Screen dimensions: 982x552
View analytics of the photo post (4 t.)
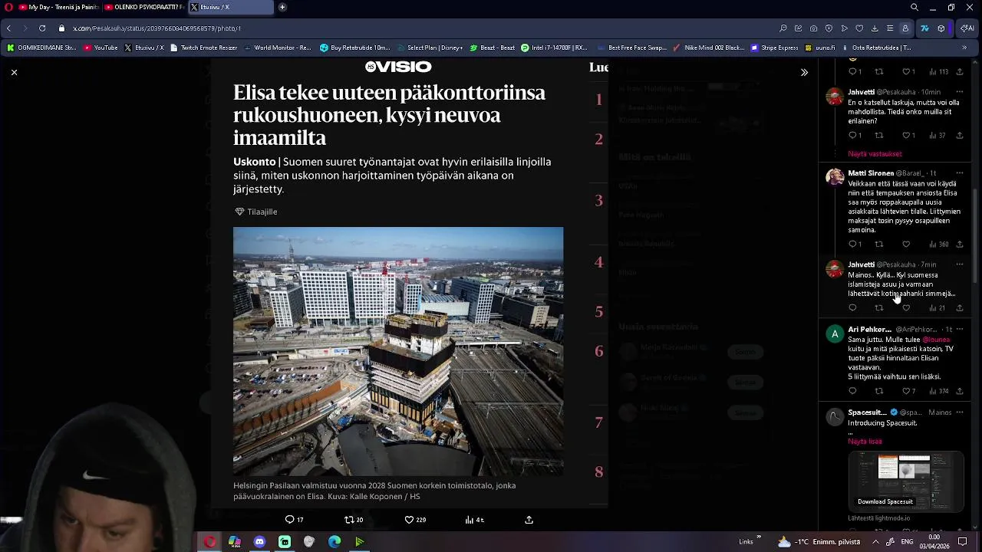click(x=474, y=520)
